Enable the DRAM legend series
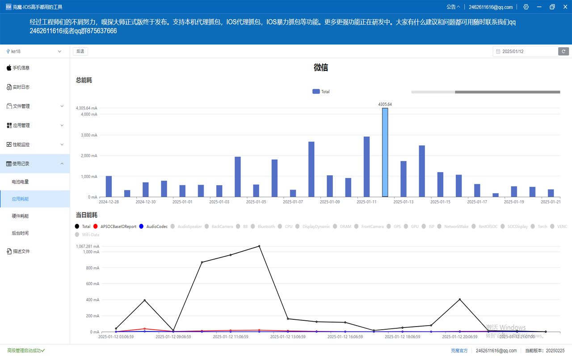Viewport: 572px width, 356px height. (342, 227)
